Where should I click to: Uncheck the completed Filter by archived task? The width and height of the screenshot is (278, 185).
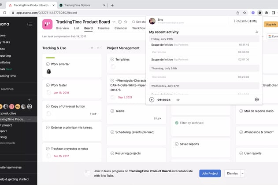click(x=177, y=123)
